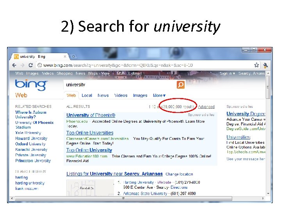Viewport: 281px width, 211px height.
Task: Open University Degree sponsored site link
Action: [x=246, y=114]
